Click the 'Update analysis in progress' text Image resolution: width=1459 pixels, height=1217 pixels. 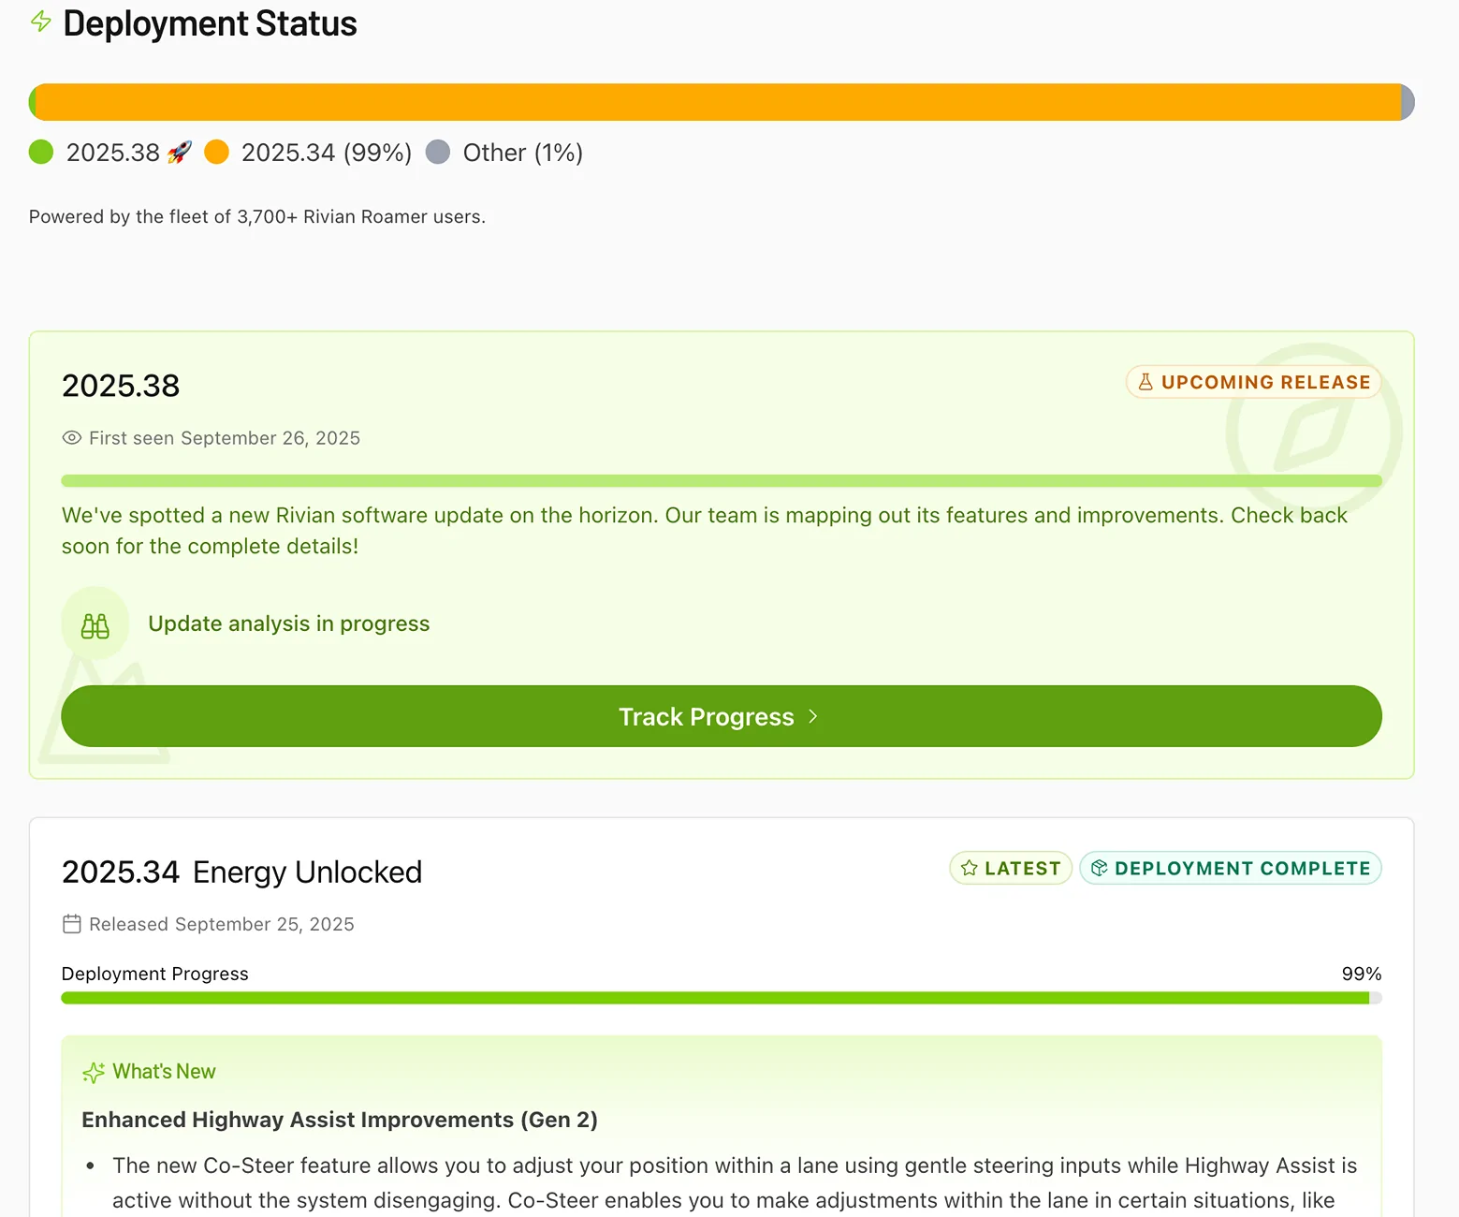pos(289,623)
